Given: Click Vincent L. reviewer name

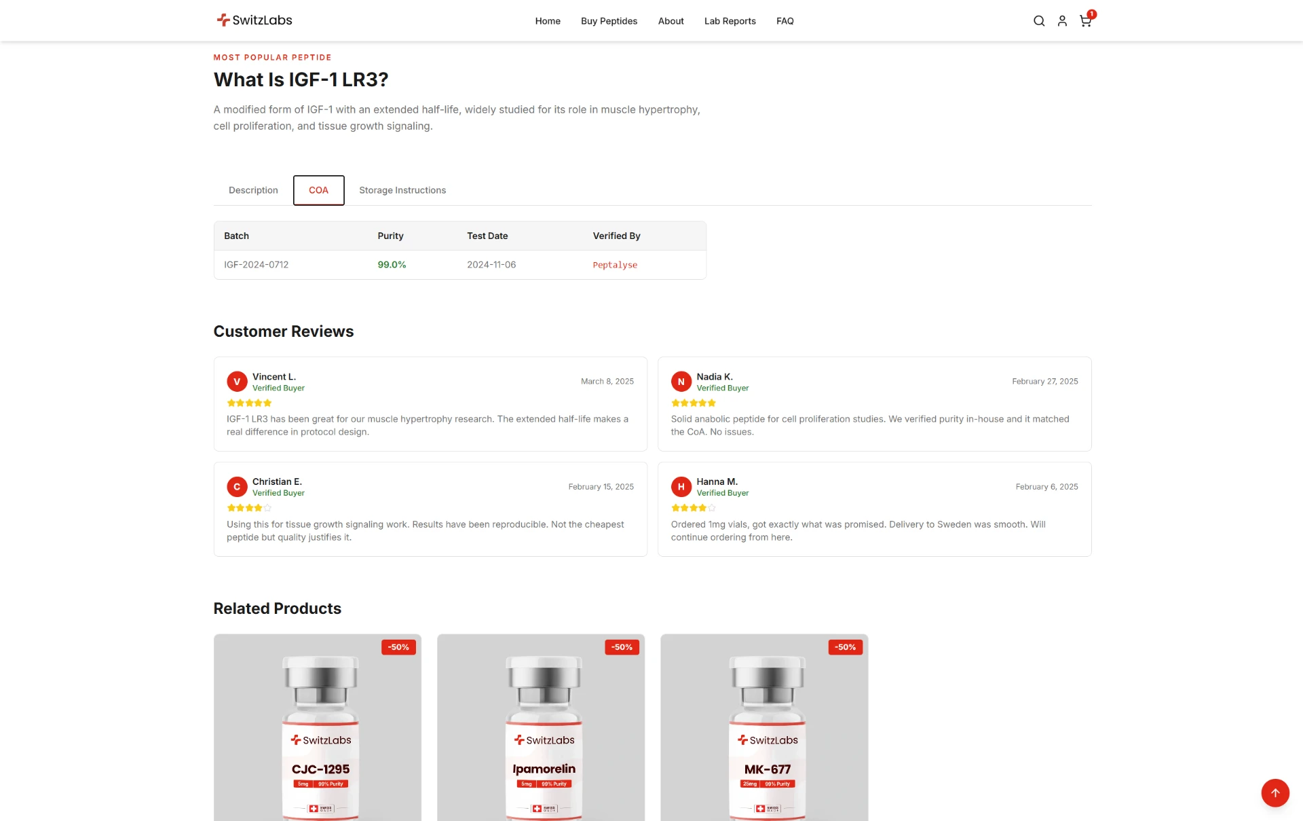Looking at the screenshot, I should pyautogui.click(x=274, y=377).
